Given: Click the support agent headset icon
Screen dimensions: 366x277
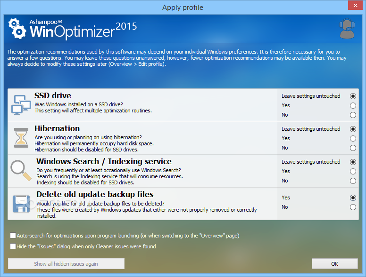Looking at the screenshot, I should coord(347,29).
